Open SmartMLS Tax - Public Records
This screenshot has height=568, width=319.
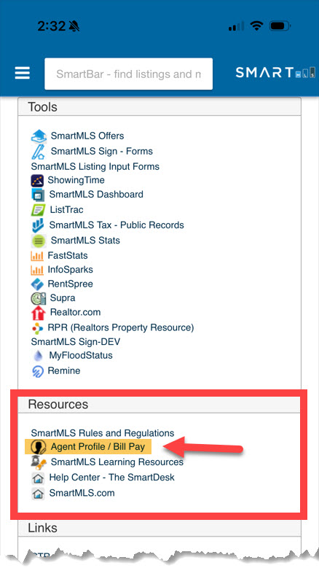click(x=117, y=225)
